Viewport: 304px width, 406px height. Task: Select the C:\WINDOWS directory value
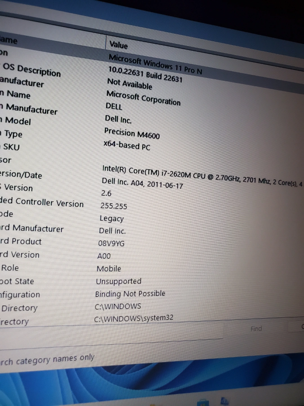(x=118, y=306)
